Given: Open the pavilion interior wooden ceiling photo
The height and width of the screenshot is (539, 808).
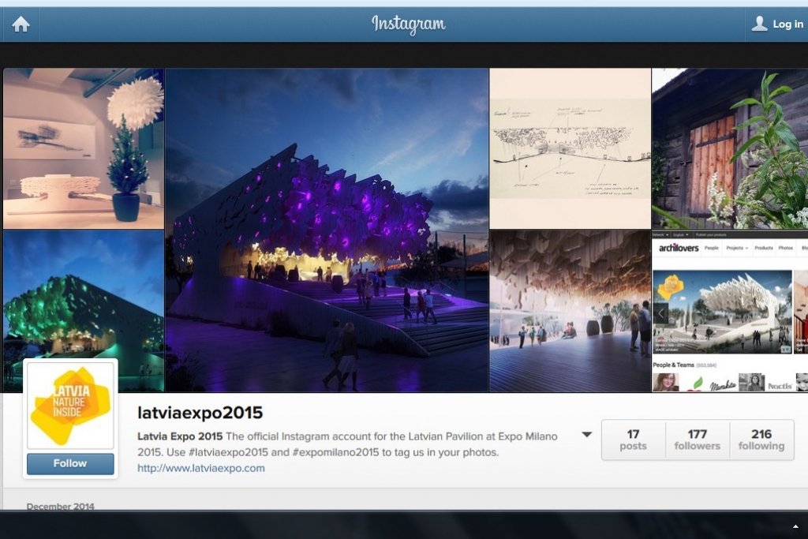Looking at the screenshot, I should (570, 311).
